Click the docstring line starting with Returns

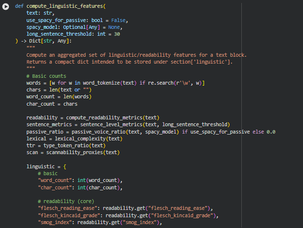pyautogui.click(x=130, y=62)
